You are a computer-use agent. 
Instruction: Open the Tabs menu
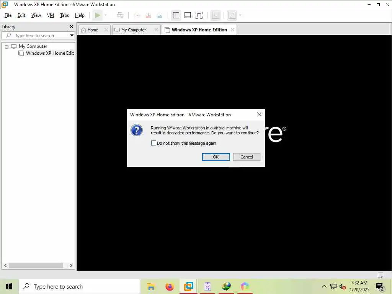click(x=64, y=15)
